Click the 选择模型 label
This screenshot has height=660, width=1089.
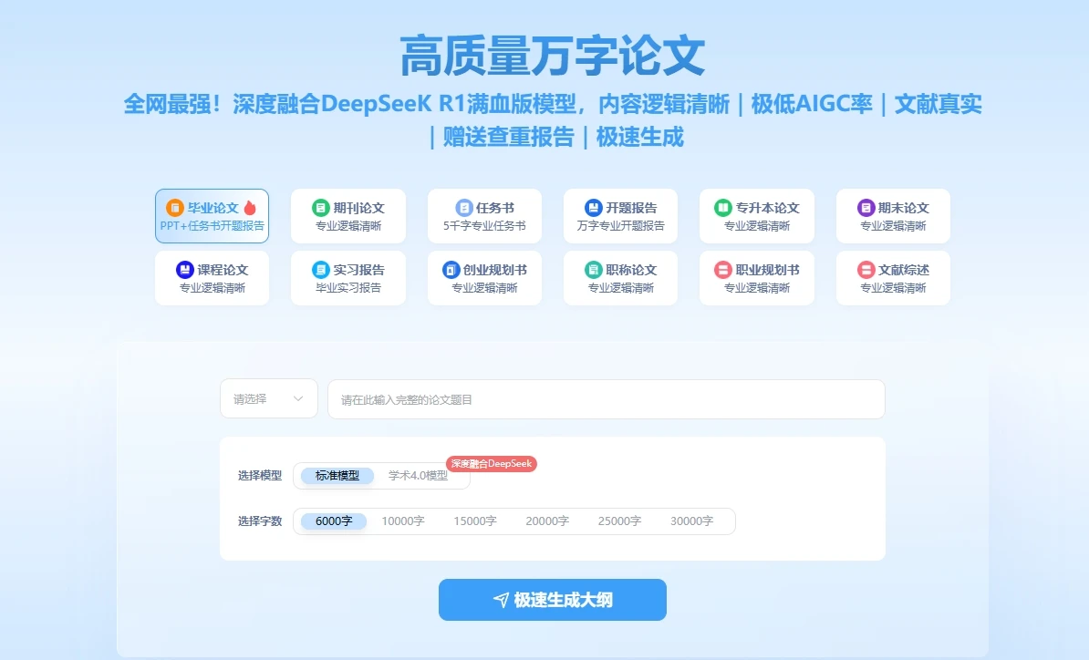tap(260, 475)
